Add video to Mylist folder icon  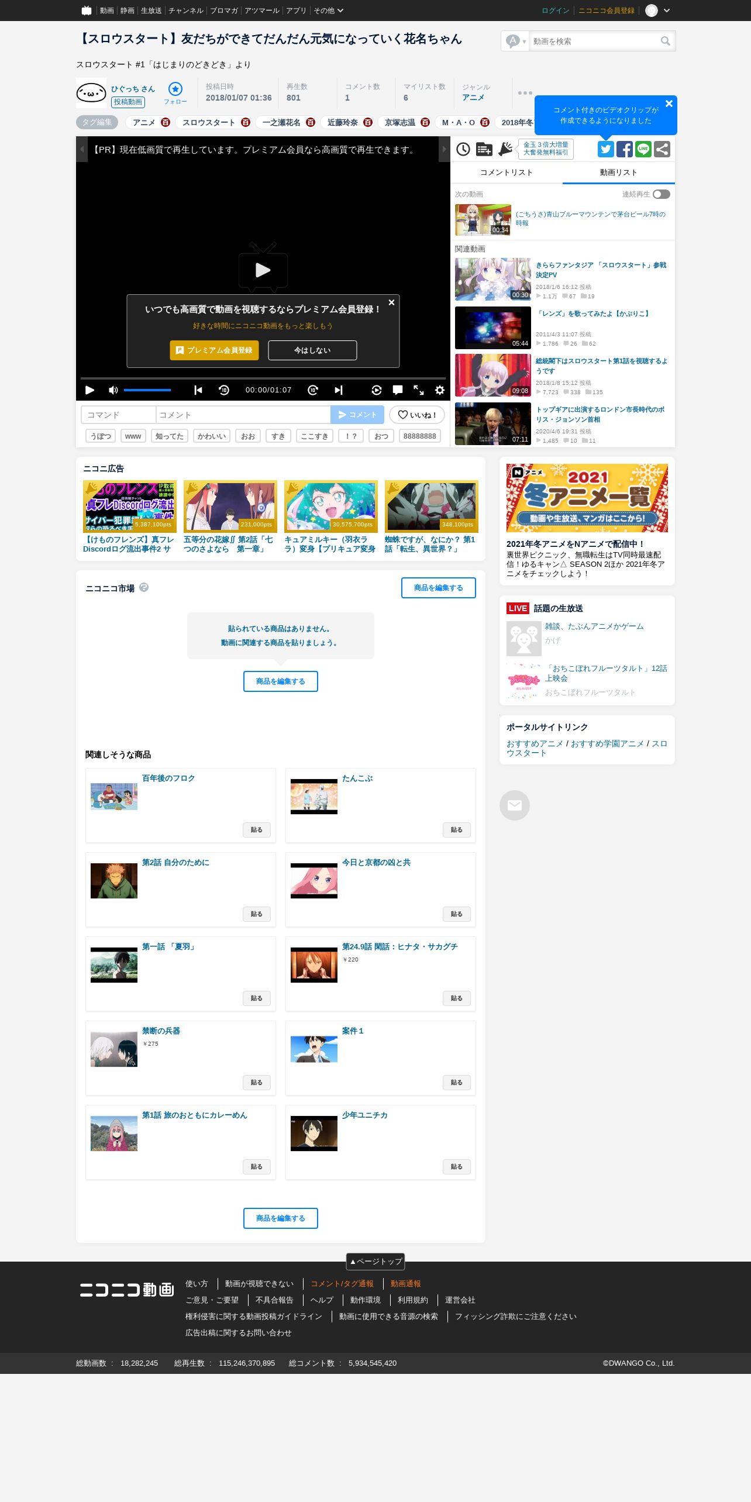pyautogui.click(x=484, y=149)
